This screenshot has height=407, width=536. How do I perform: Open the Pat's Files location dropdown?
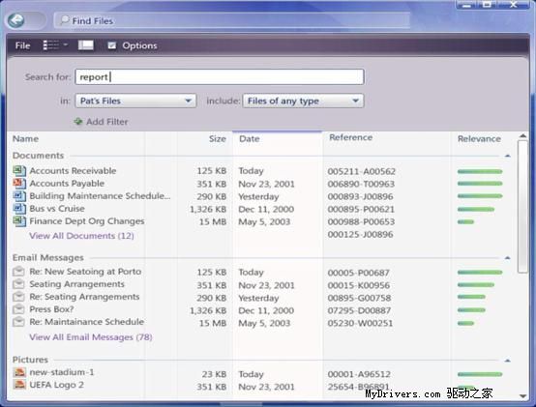point(135,101)
